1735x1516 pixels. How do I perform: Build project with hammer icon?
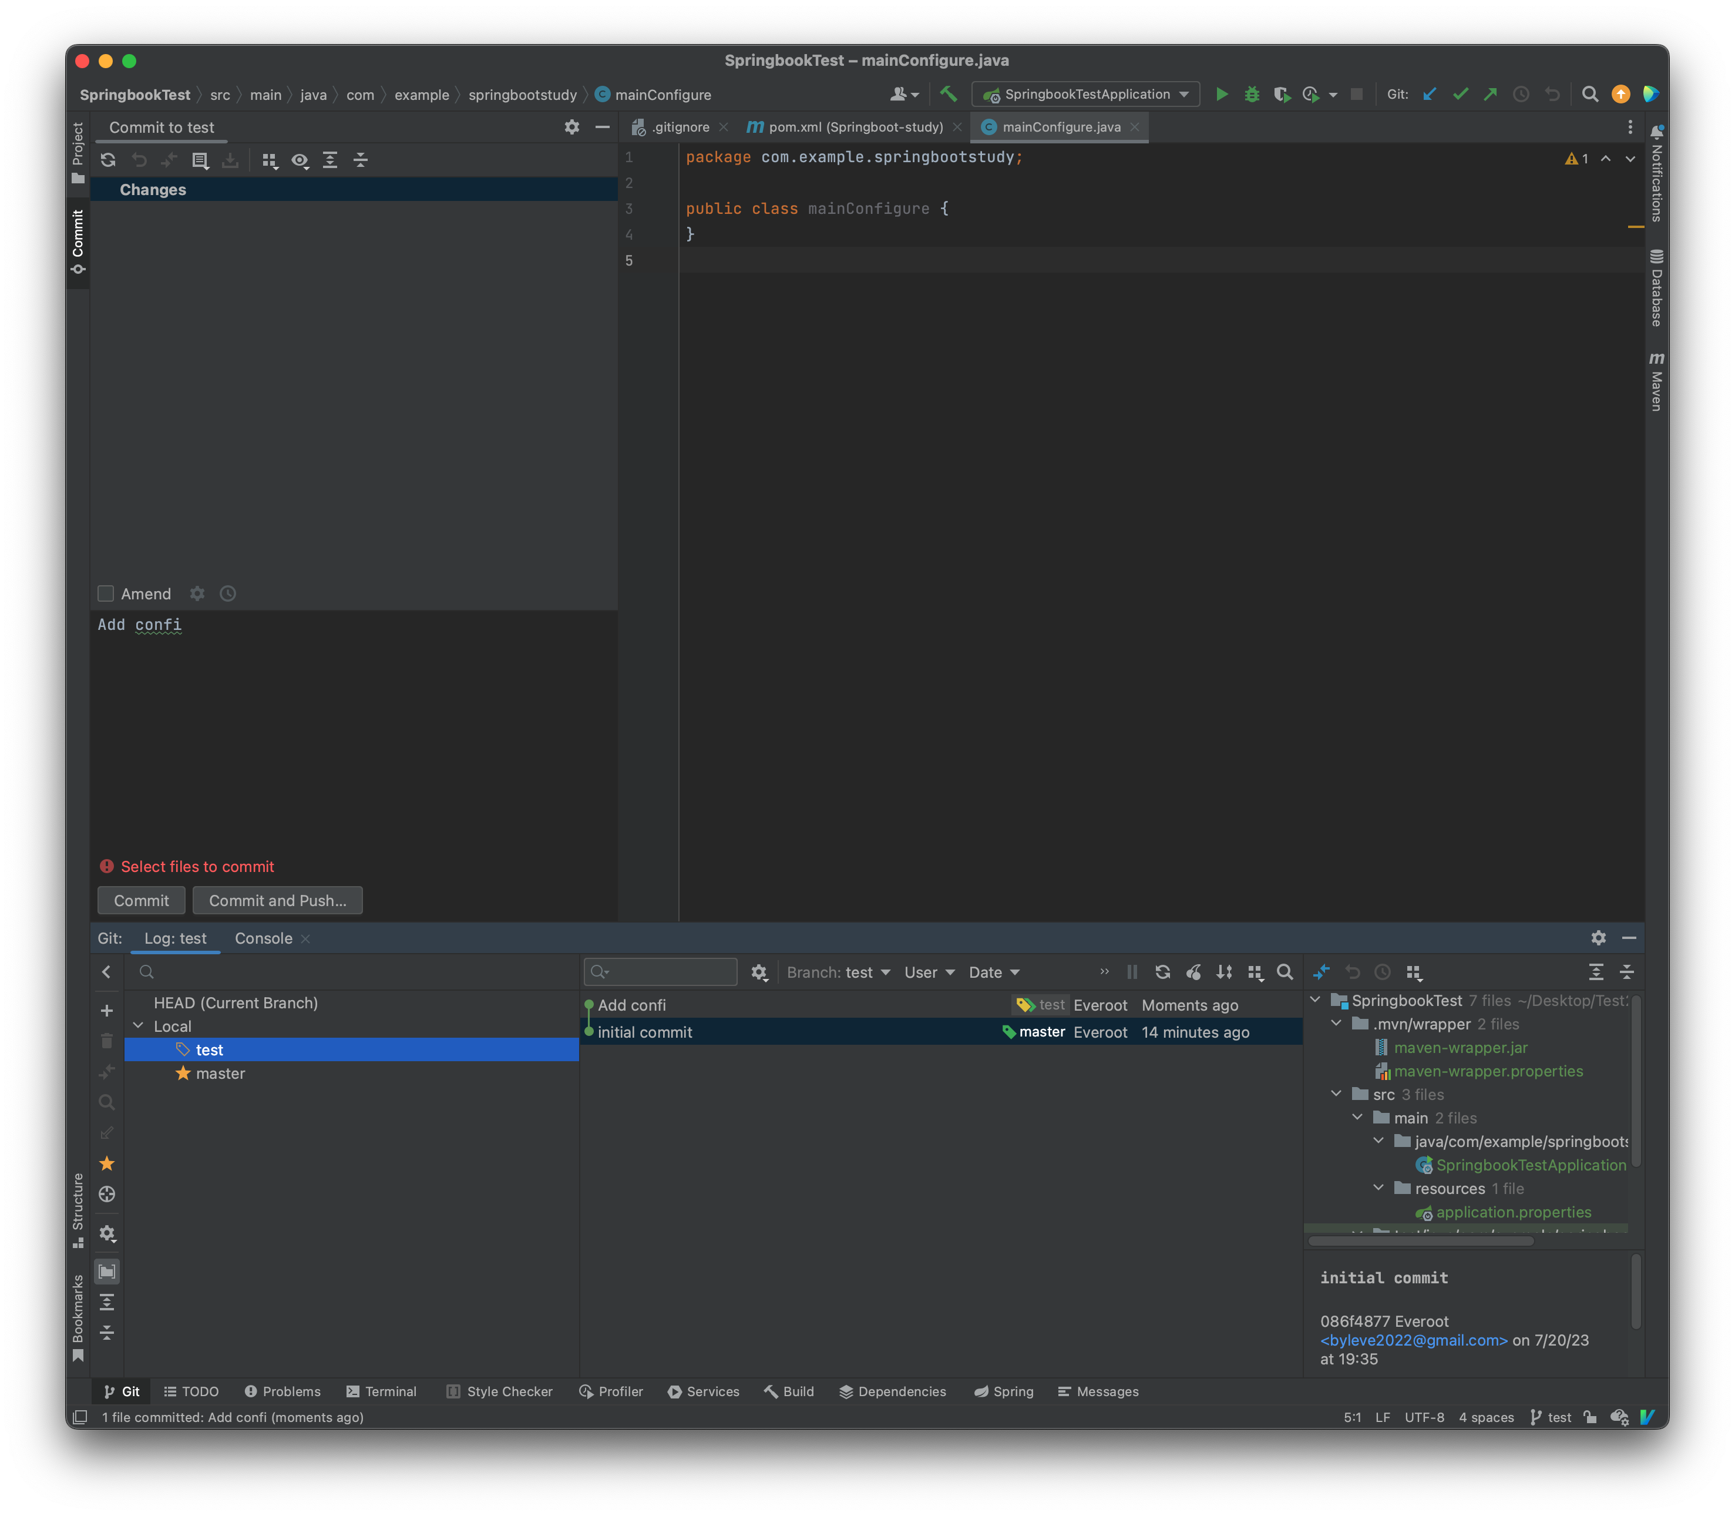click(949, 95)
